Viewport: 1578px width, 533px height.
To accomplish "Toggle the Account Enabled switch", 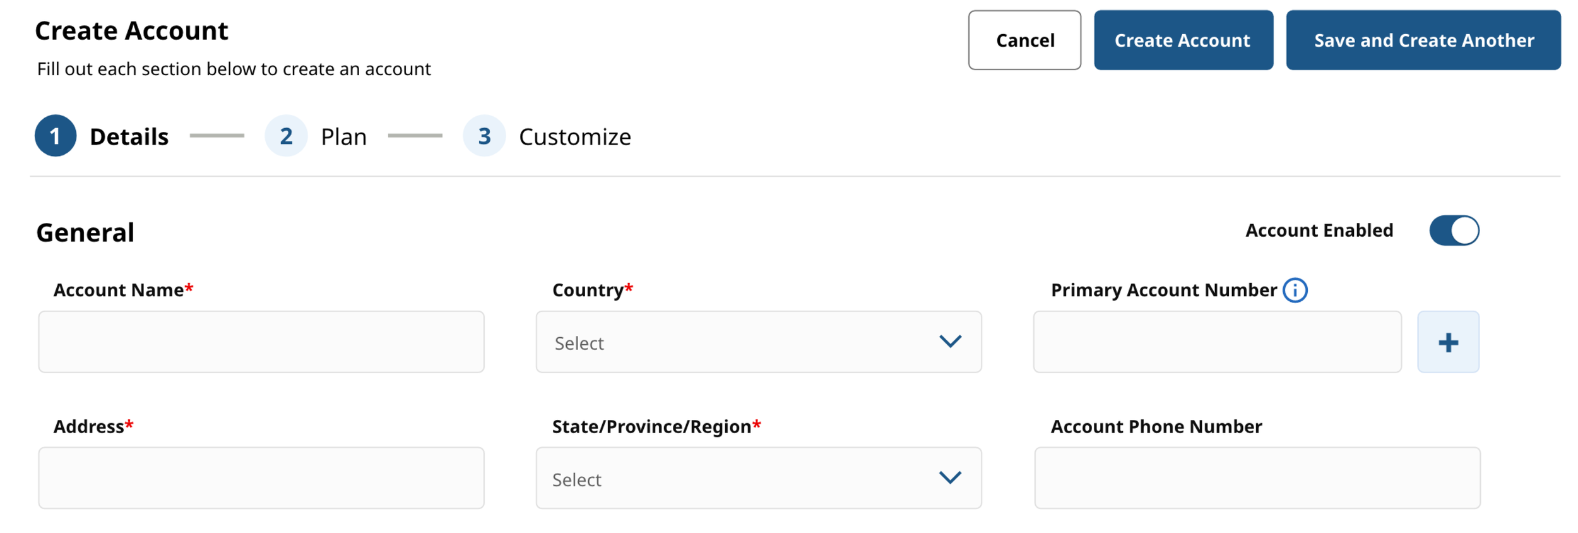I will tap(1454, 231).
